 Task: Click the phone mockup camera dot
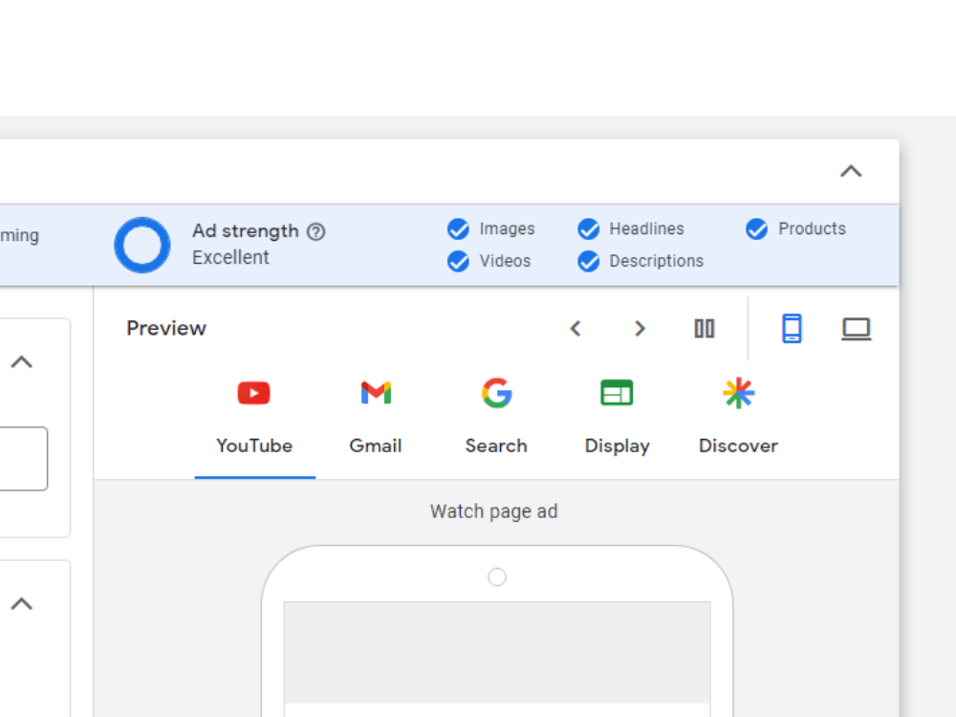coord(497,576)
